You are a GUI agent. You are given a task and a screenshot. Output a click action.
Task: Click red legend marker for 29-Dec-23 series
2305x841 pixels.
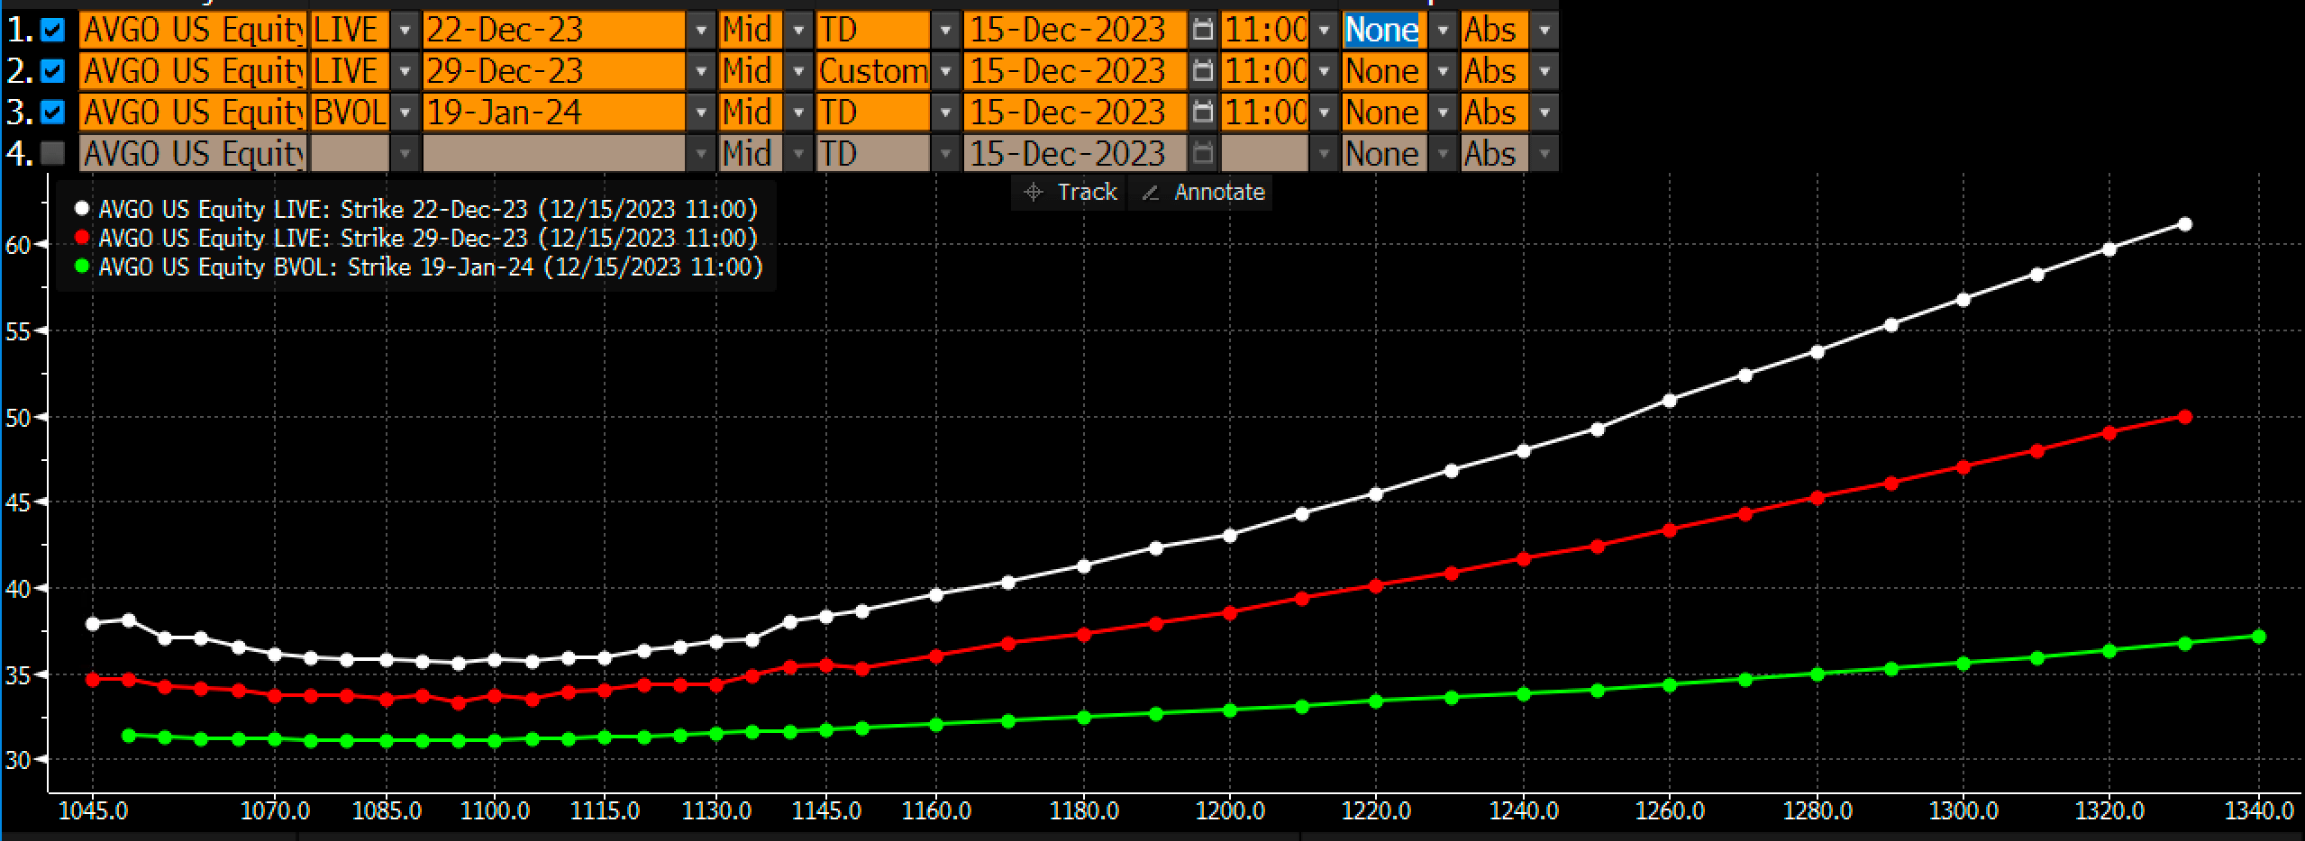(82, 238)
